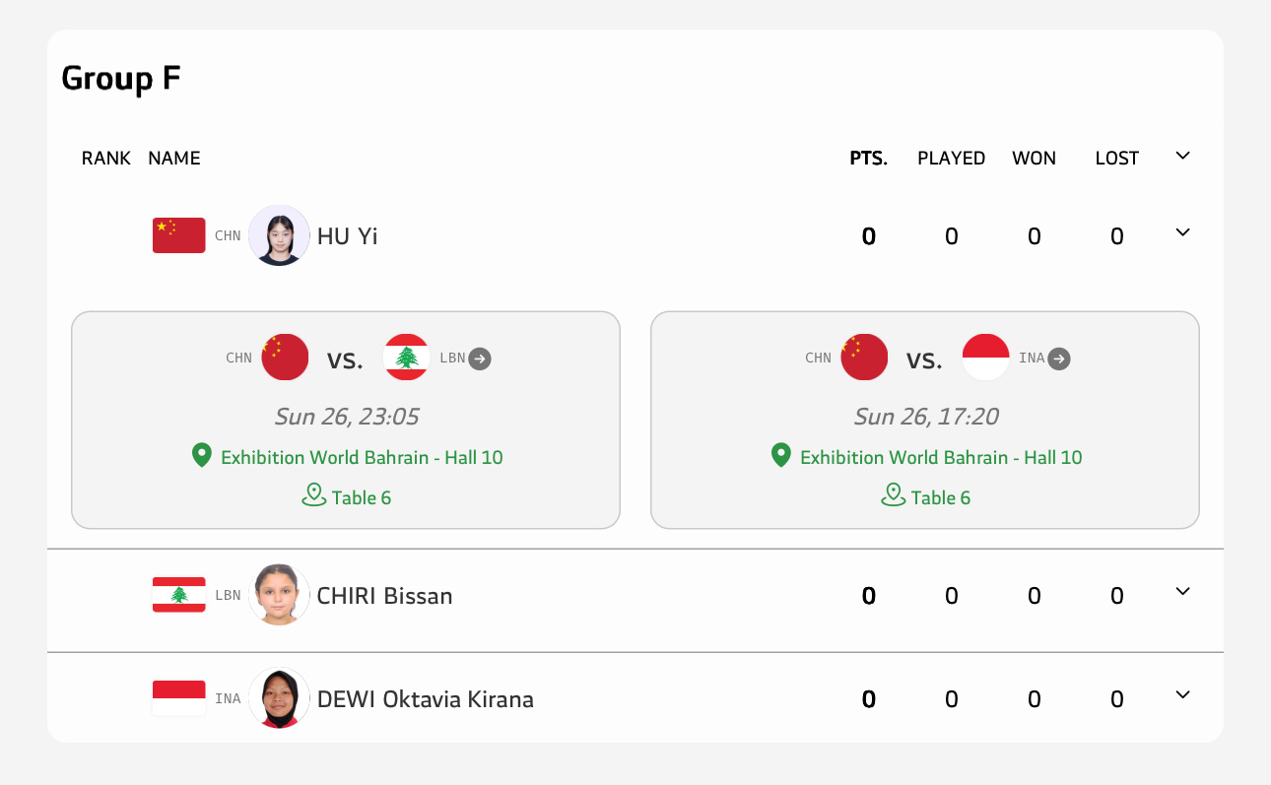
Task: Expand CHIRI Bissan's match details
Action: click(x=1183, y=592)
